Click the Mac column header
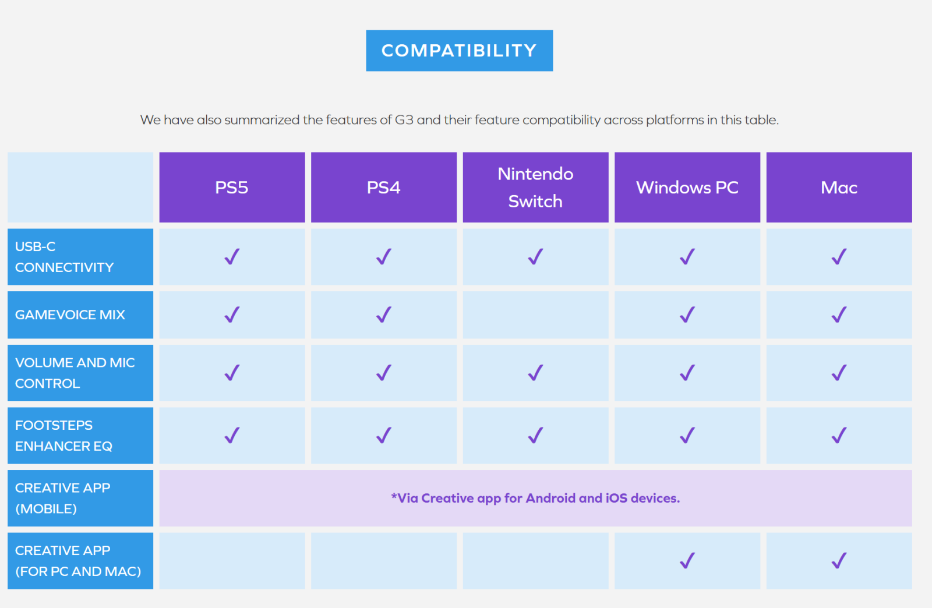This screenshot has width=932, height=608. click(839, 188)
